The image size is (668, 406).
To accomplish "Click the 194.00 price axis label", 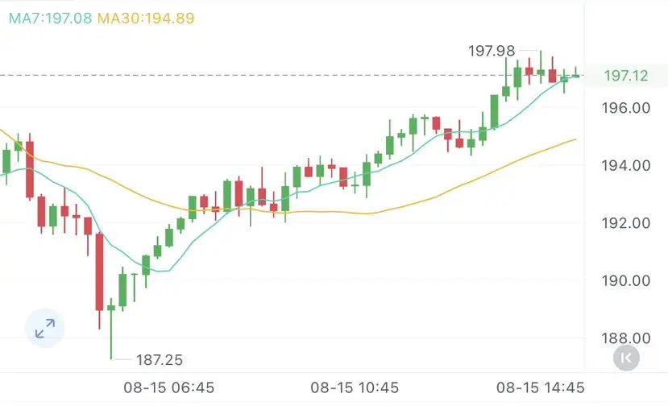I will pos(626,165).
